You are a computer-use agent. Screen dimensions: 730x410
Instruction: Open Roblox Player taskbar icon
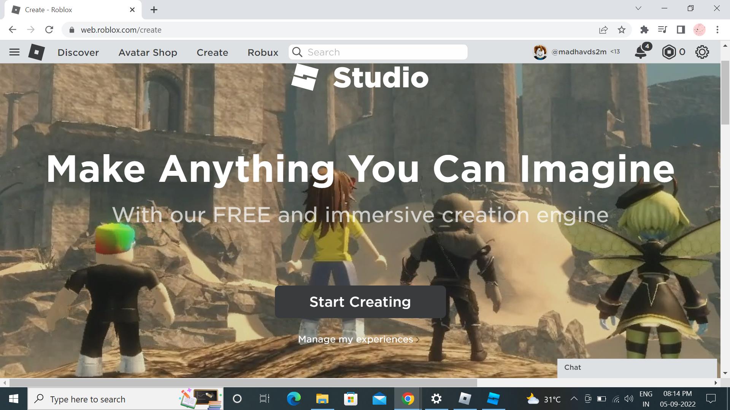(465, 399)
